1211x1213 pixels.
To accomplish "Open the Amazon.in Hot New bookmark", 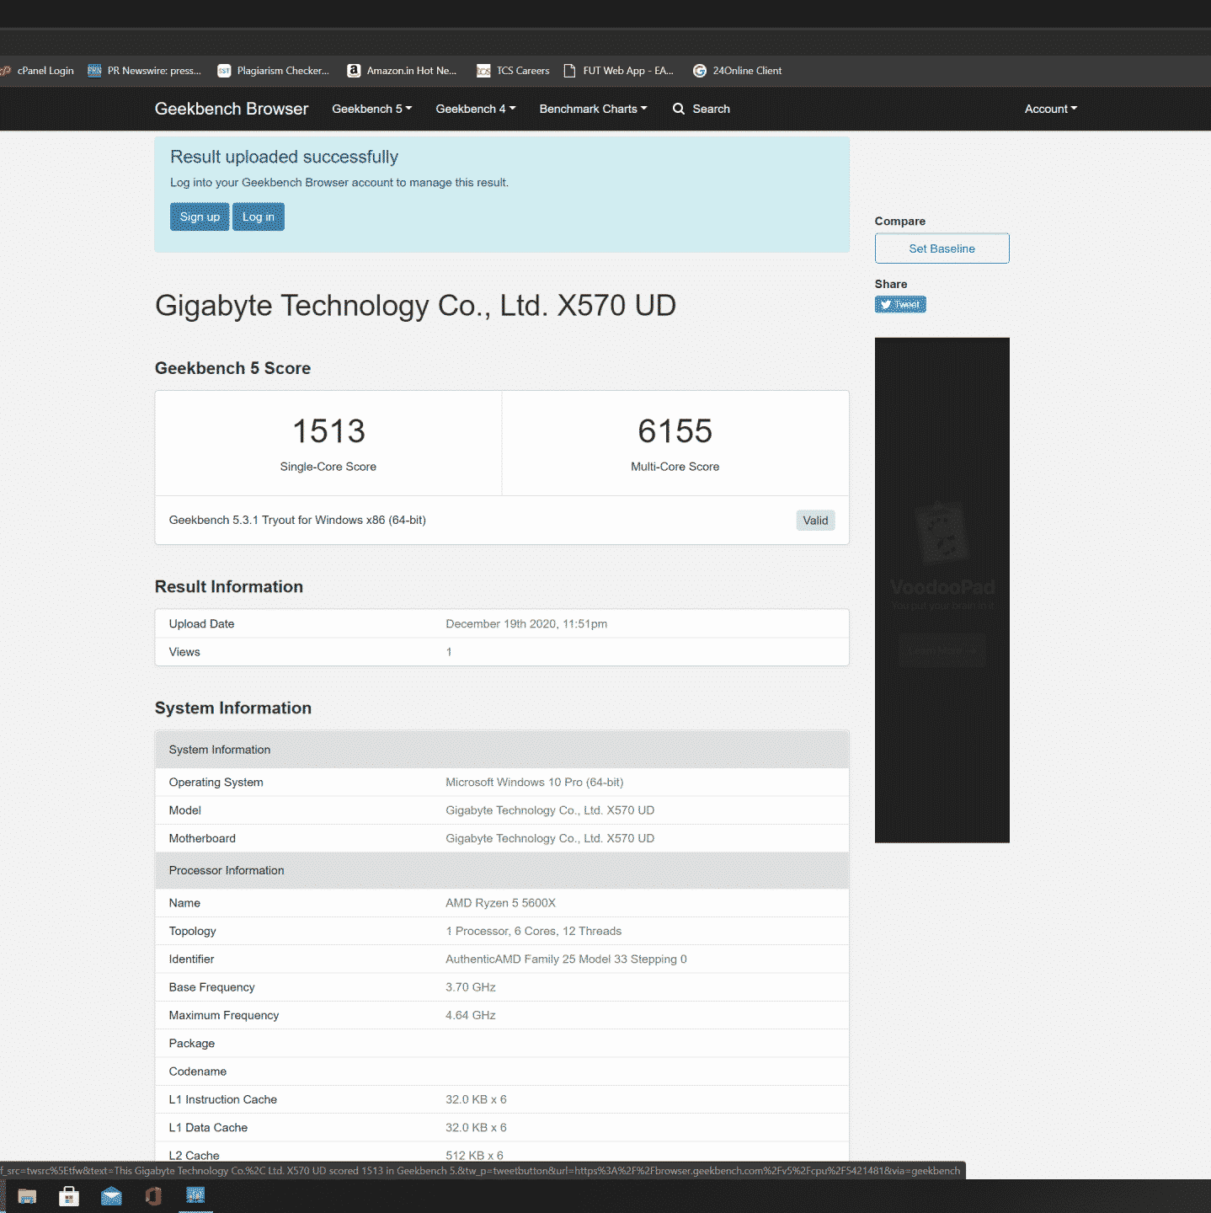I will 403,71.
